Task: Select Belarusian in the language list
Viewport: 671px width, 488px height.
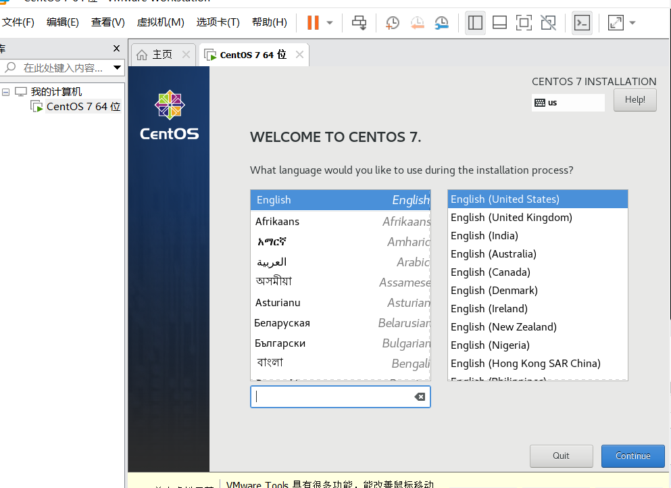Action: pyautogui.click(x=340, y=323)
